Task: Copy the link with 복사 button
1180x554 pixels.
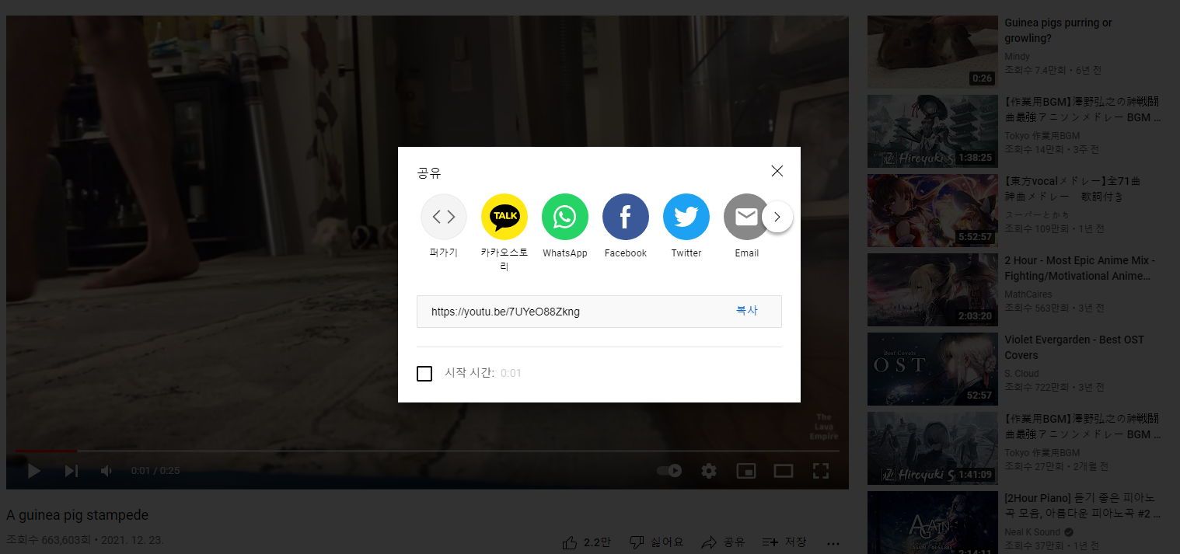Action: tap(747, 311)
